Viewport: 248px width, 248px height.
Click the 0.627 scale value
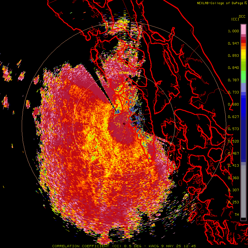[x=233, y=117]
